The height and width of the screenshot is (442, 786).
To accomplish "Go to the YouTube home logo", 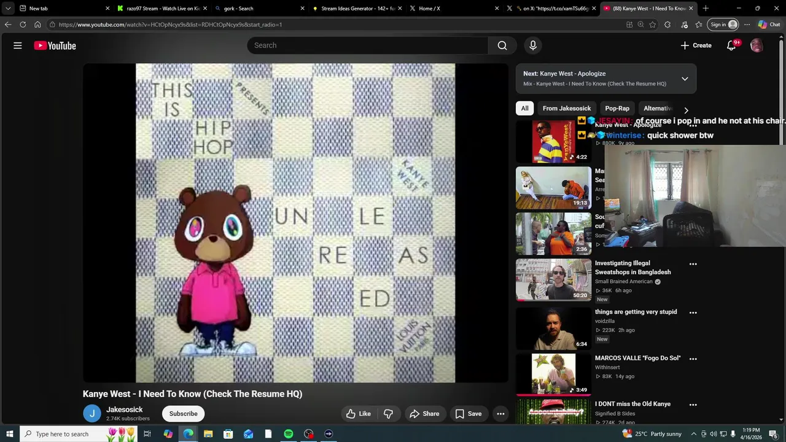I will (x=55, y=45).
